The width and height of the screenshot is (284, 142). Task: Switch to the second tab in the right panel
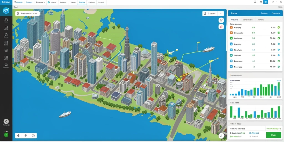[x=248, y=20]
